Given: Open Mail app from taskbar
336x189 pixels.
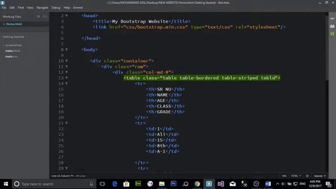Looking at the screenshot, I should 233,184.
